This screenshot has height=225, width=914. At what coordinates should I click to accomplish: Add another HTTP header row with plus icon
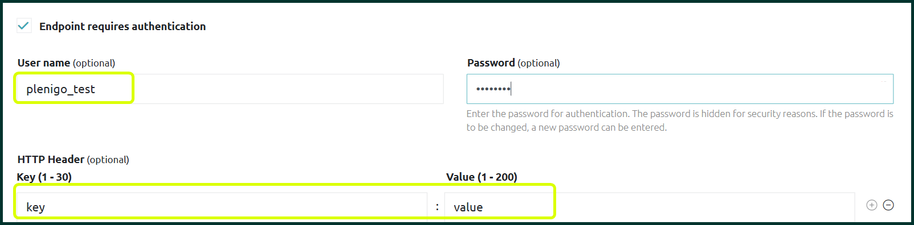[x=871, y=205]
